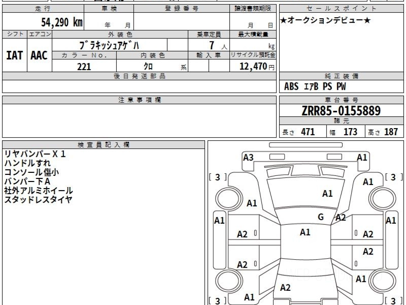Click the A3 damage mark on diagram
406x305 pixels.
248,158
